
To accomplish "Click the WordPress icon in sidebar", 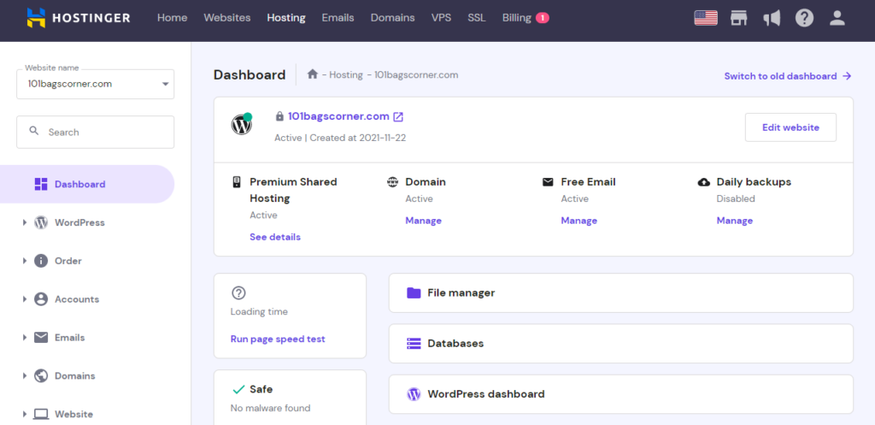I will pyautogui.click(x=41, y=222).
